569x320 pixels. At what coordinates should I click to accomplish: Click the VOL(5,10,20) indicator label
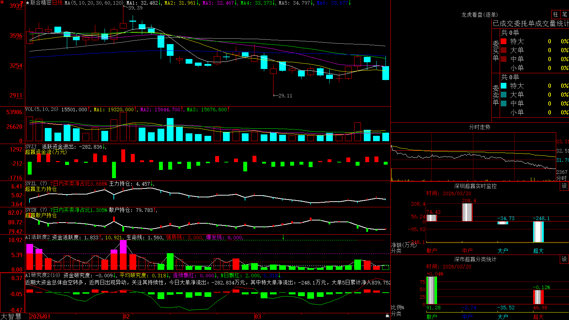(42, 109)
